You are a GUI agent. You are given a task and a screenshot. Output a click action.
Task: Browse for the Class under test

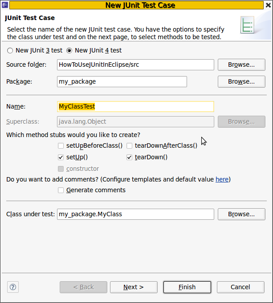[241, 214]
